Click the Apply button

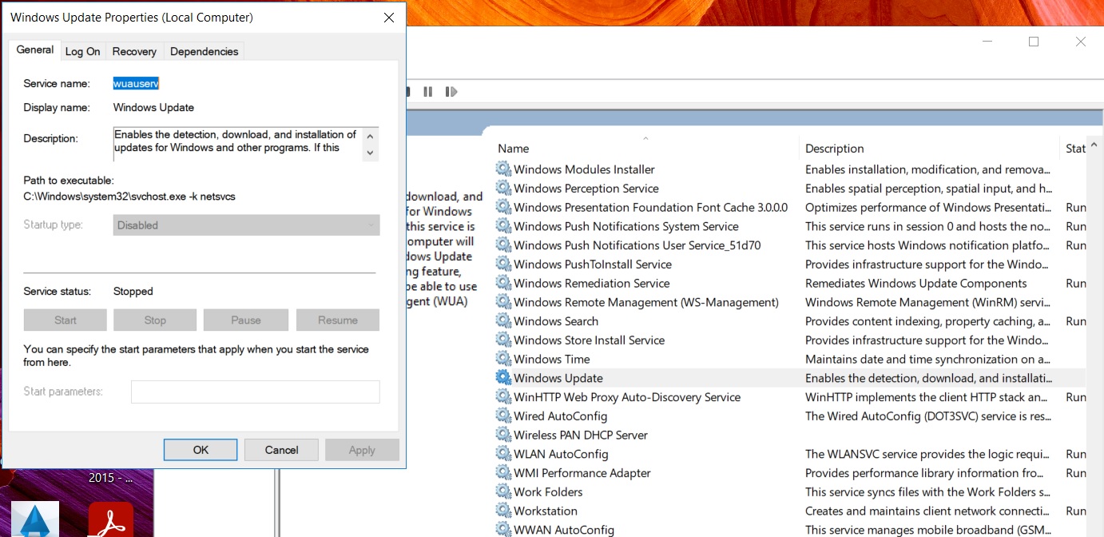(362, 450)
